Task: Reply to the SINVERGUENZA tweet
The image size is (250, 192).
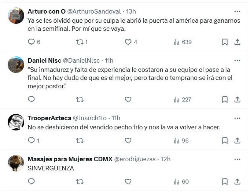Action: [x=32, y=181]
